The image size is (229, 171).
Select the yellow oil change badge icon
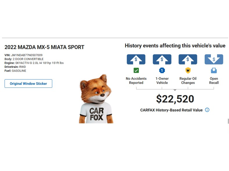(188, 70)
